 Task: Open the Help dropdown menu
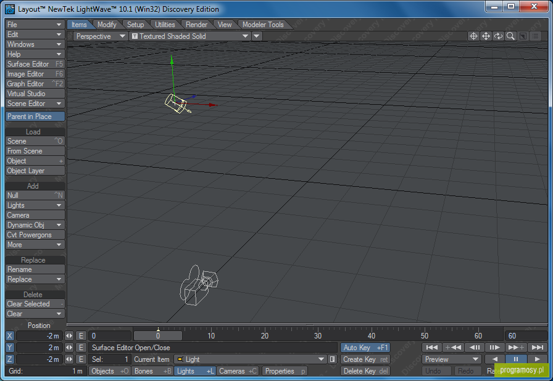(35, 54)
